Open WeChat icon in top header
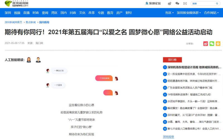223x139 pixels. (x=177, y=4)
